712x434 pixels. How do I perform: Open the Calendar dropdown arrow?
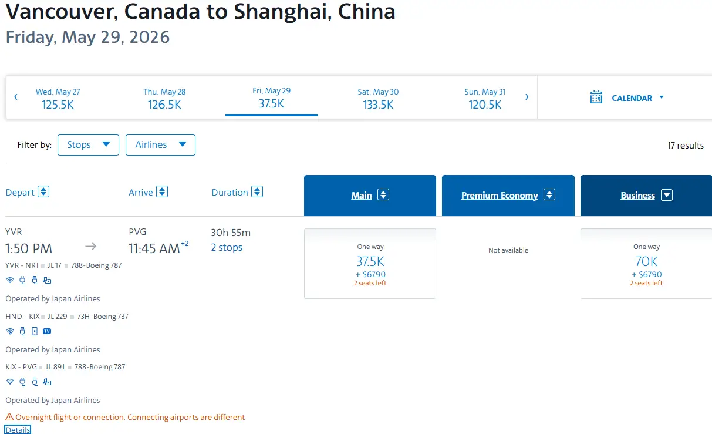click(662, 97)
